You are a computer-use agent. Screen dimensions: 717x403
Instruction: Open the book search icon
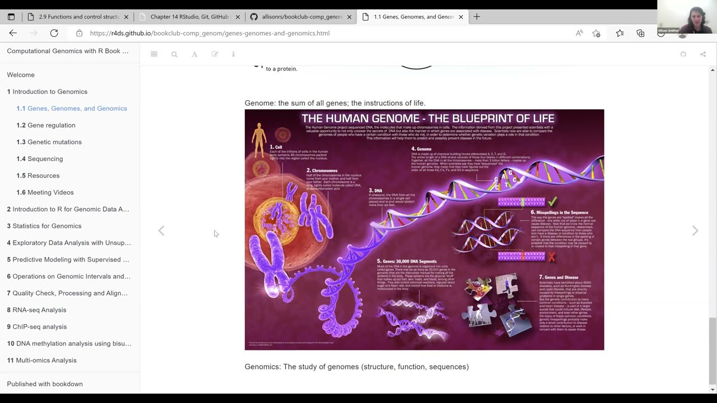[174, 54]
